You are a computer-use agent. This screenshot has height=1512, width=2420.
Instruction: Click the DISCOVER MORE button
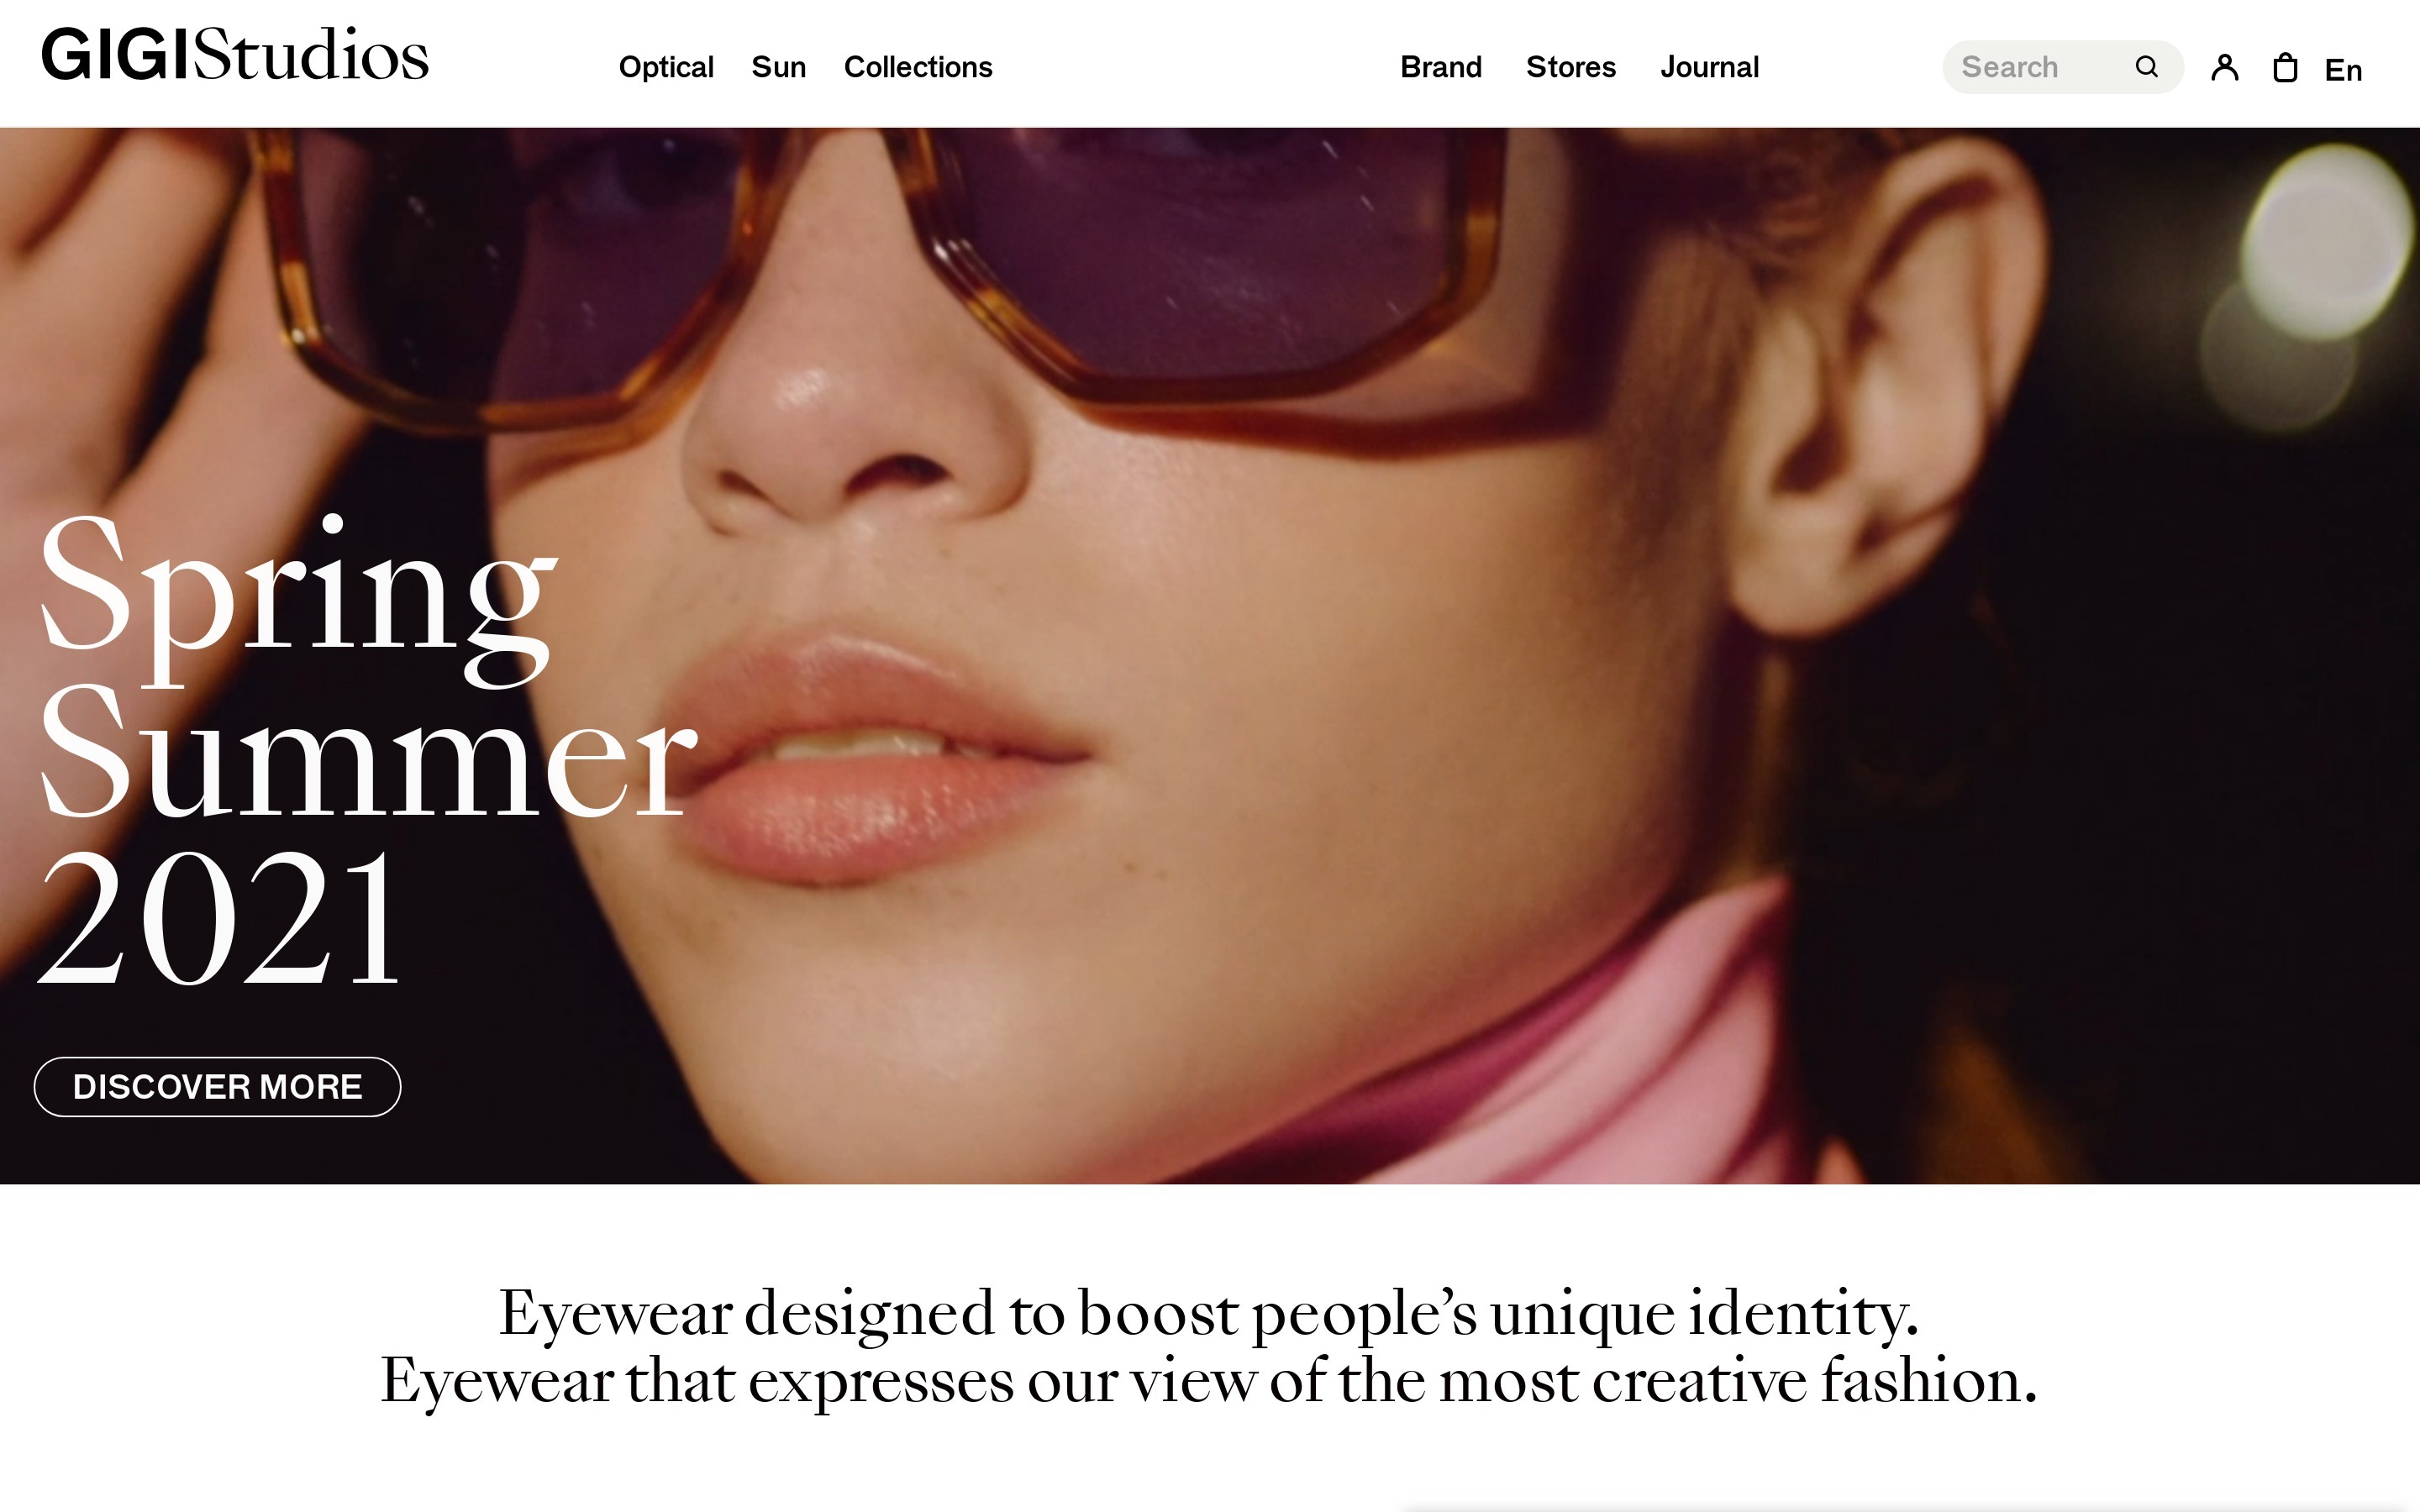(217, 1086)
